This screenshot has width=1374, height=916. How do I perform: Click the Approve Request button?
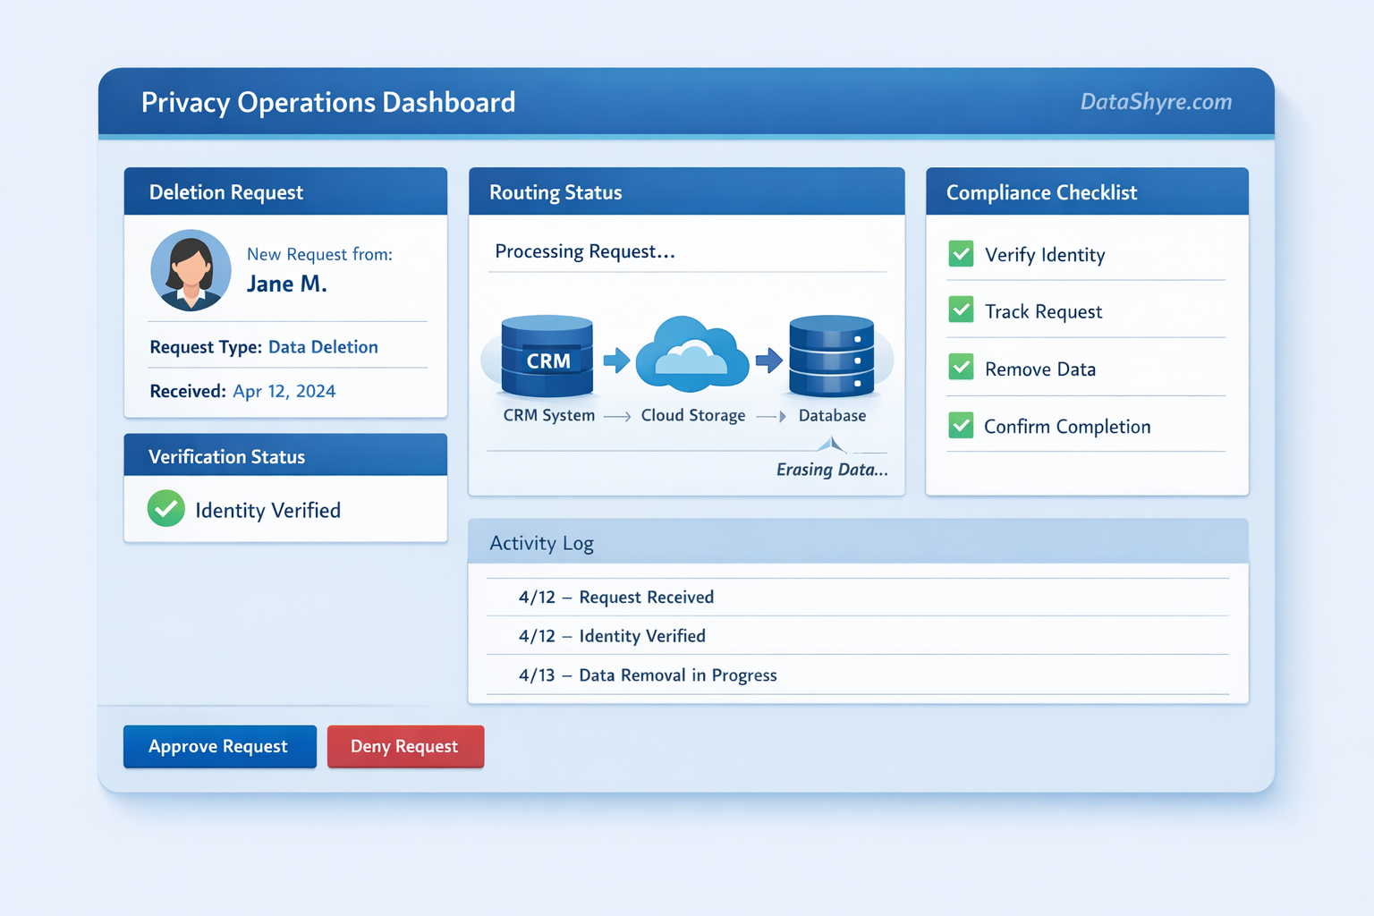point(220,746)
